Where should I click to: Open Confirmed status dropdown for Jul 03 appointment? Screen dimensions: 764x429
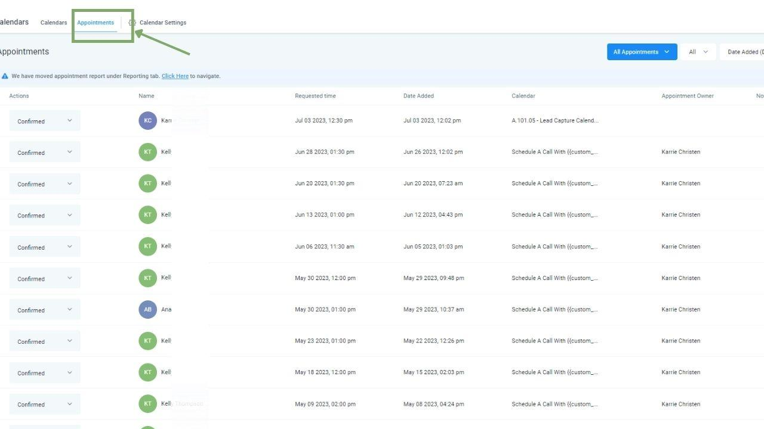pos(45,121)
